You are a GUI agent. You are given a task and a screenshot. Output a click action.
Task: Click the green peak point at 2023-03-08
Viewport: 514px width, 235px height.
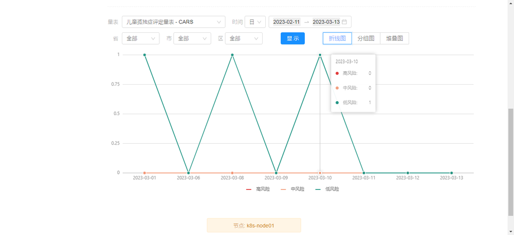coord(232,55)
